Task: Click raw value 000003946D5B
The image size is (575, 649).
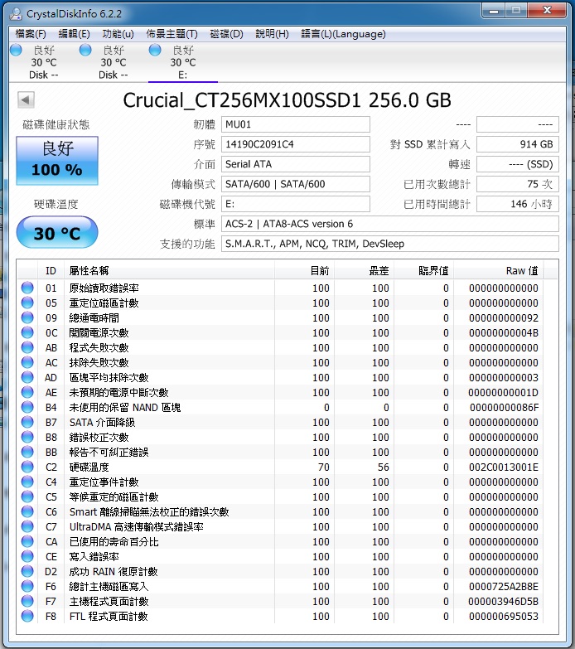Action: click(x=504, y=601)
